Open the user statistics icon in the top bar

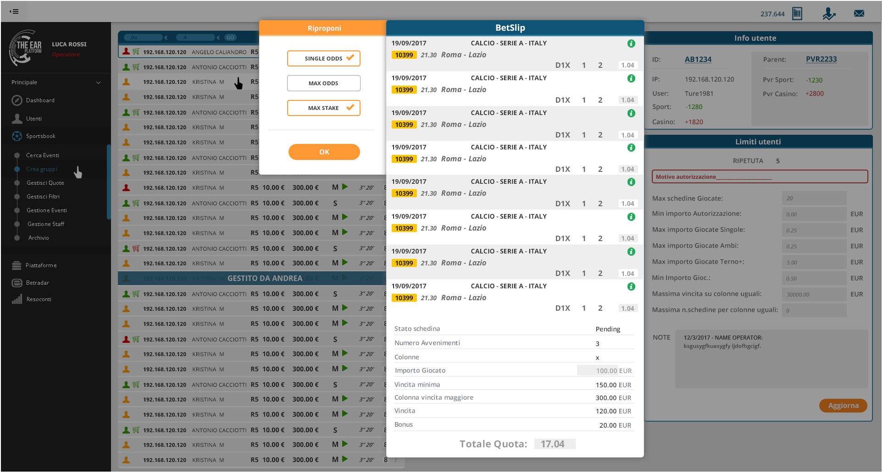[828, 14]
